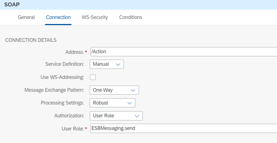Click the SOAP adapter title header

(12, 4)
